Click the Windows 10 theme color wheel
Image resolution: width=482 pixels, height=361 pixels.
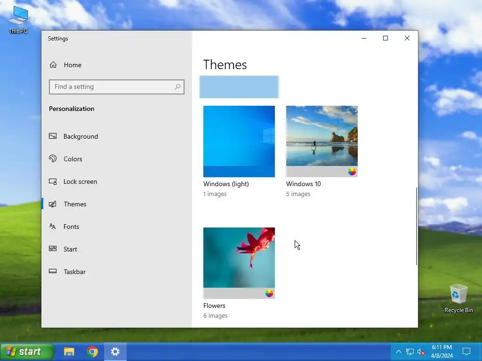point(352,172)
